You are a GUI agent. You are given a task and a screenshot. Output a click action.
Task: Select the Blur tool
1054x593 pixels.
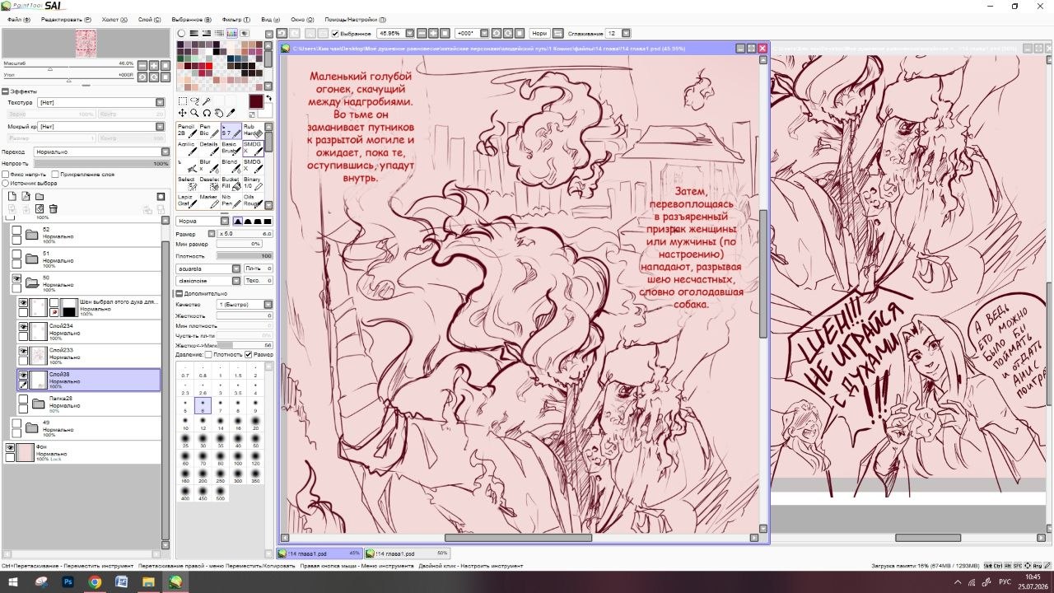(208, 166)
